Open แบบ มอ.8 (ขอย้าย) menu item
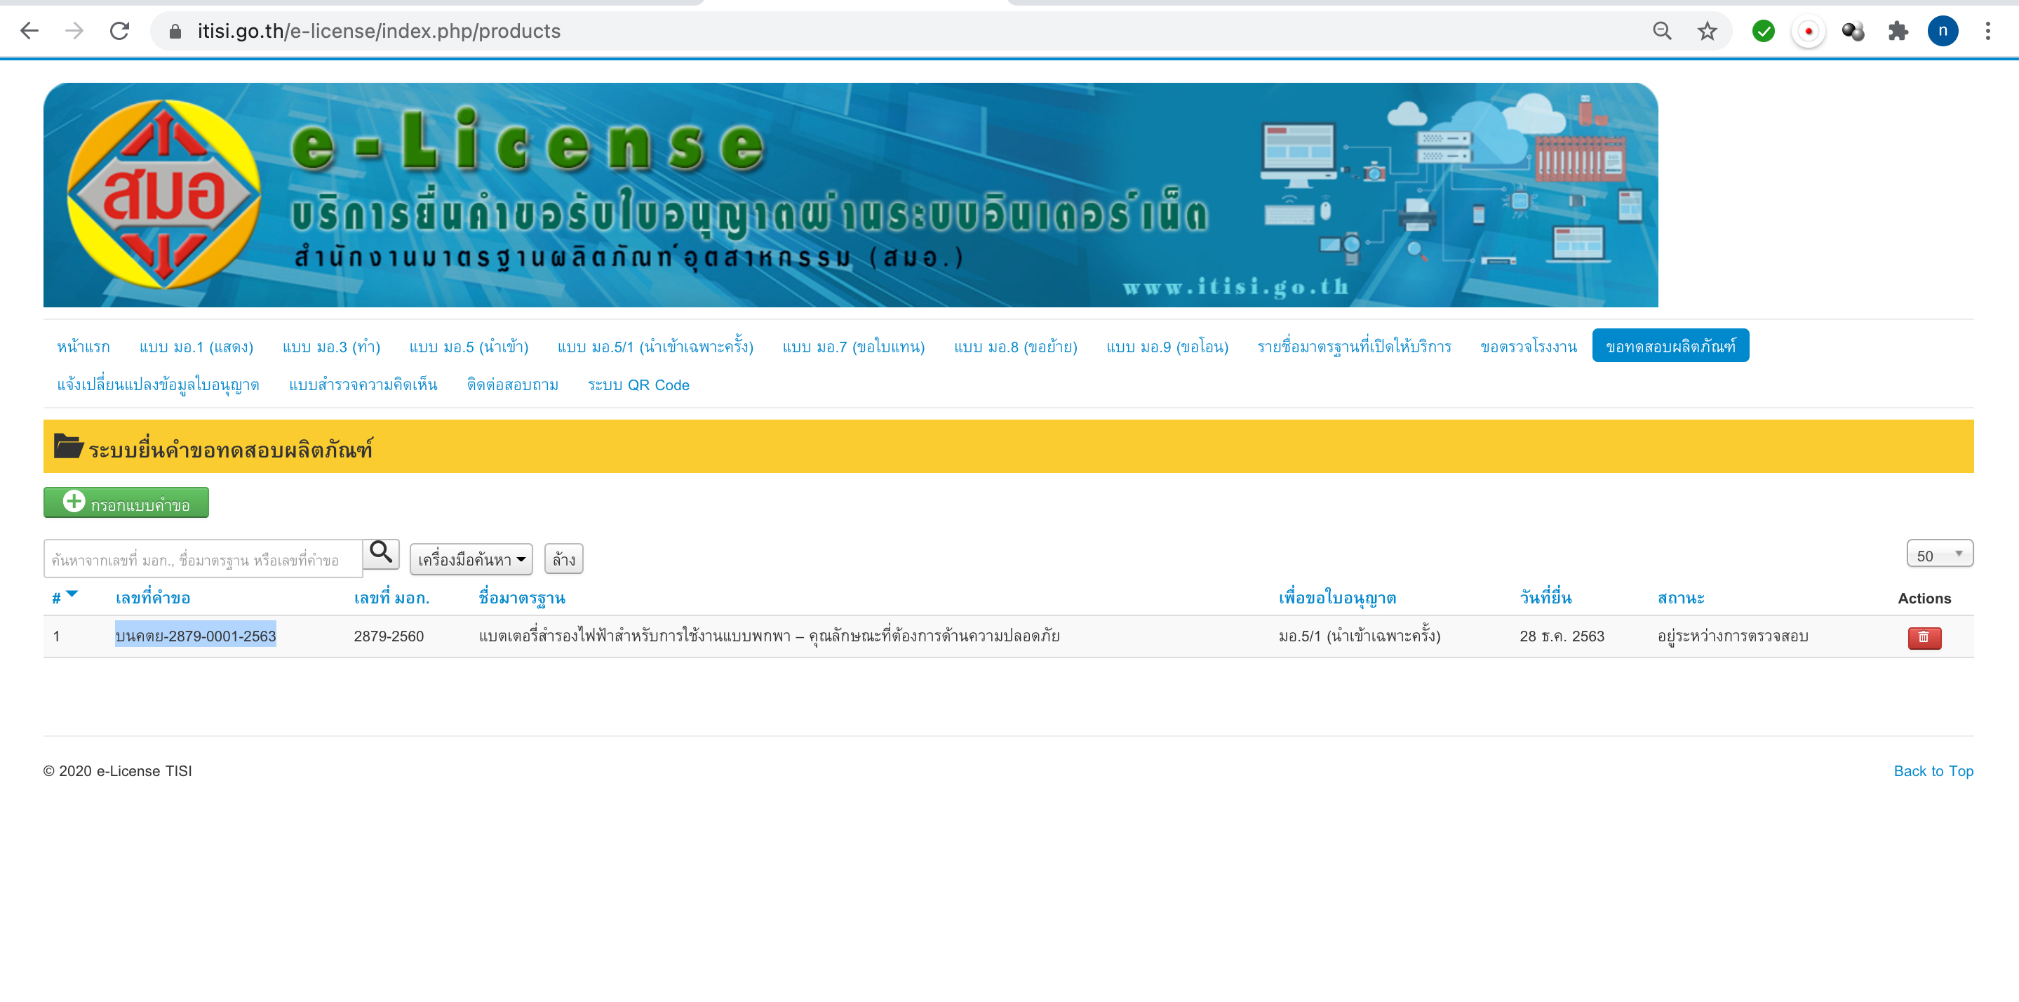 pyautogui.click(x=1015, y=347)
